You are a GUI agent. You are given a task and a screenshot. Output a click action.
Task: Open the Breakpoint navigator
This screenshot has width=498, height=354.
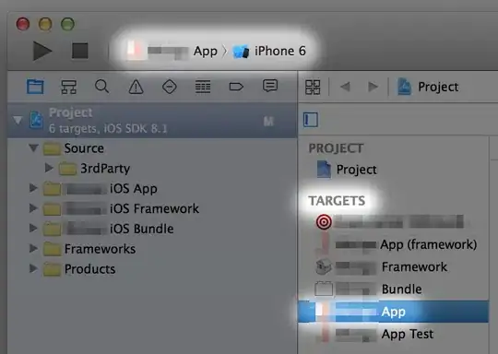[x=236, y=87]
